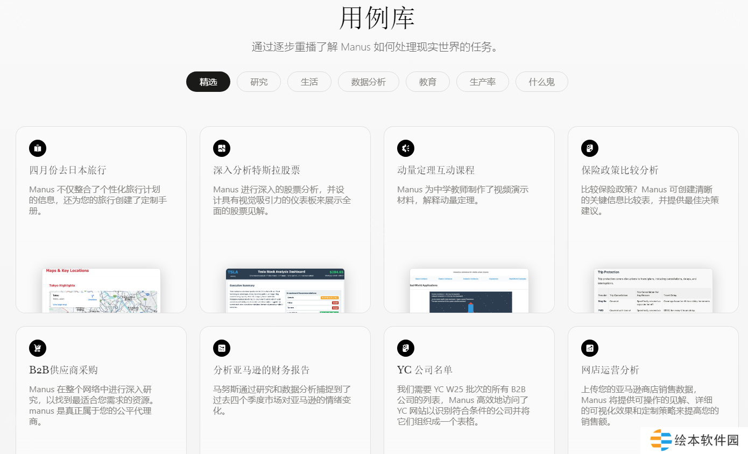This screenshot has width=748, height=454.
Task: Show the 生产率 category
Action: [483, 82]
